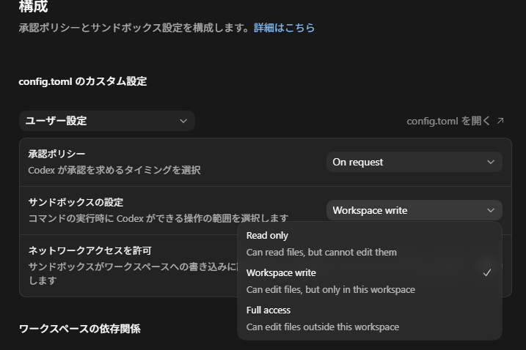Click the chevron in On request dropdown
Image resolution: width=526 pixels, height=350 pixels.
tap(491, 162)
